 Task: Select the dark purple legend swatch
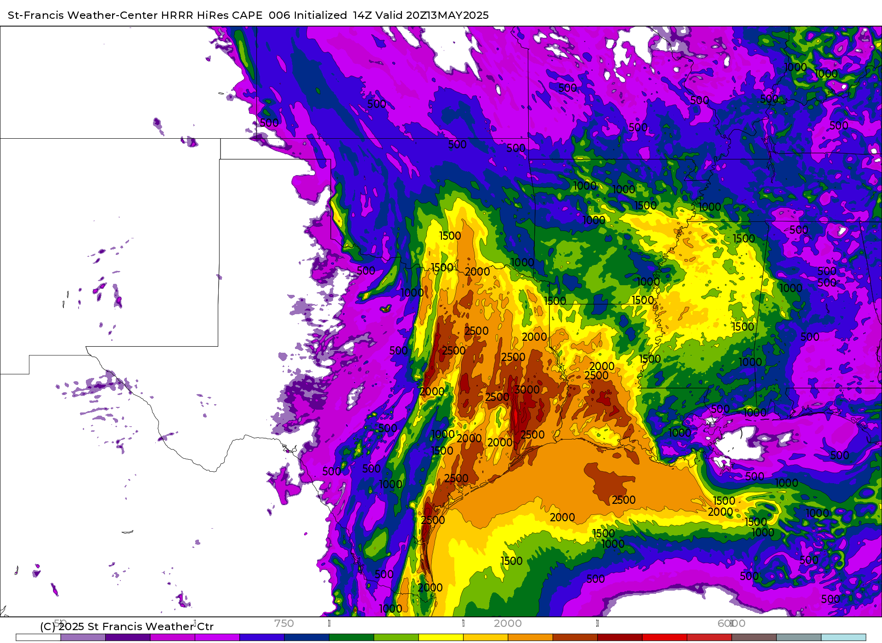[128, 637]
